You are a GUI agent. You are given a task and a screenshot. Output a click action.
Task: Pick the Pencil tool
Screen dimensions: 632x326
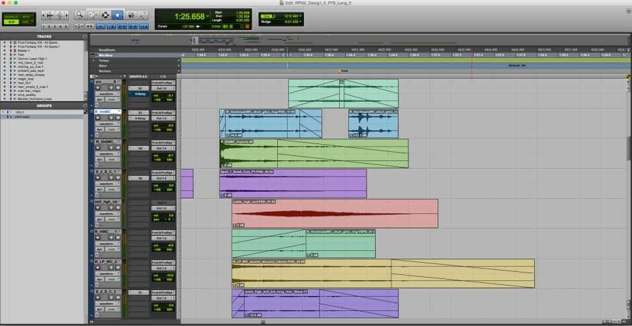point(142,14)
